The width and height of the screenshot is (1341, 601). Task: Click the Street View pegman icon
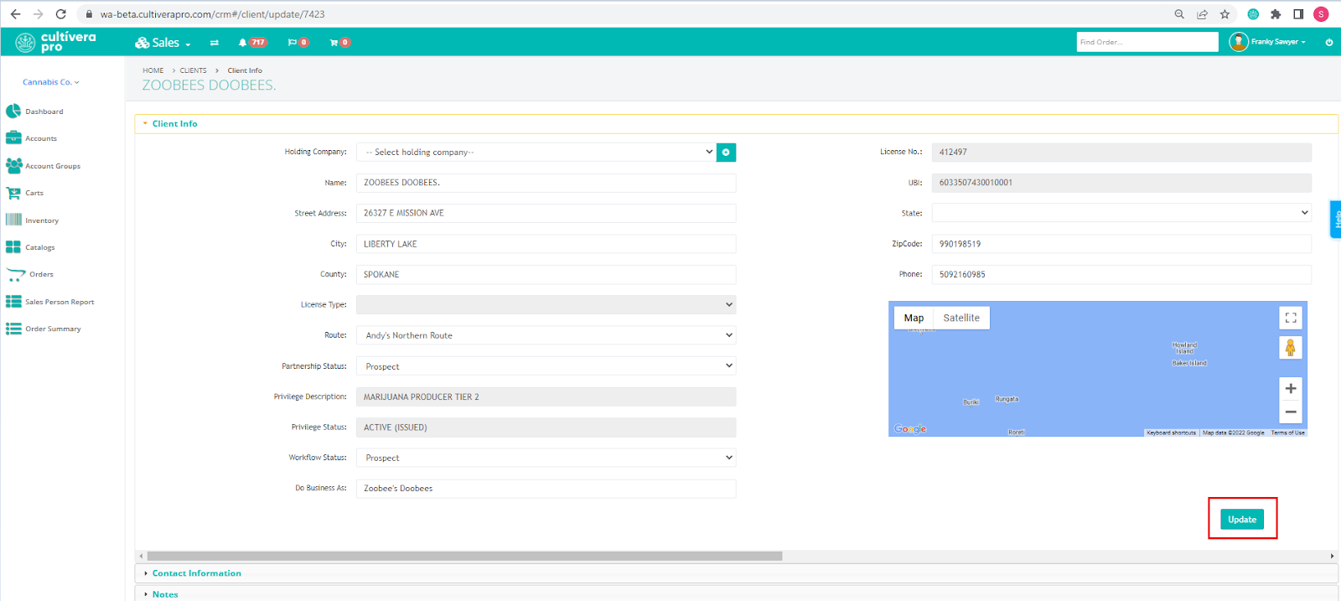coord(1291,347)
